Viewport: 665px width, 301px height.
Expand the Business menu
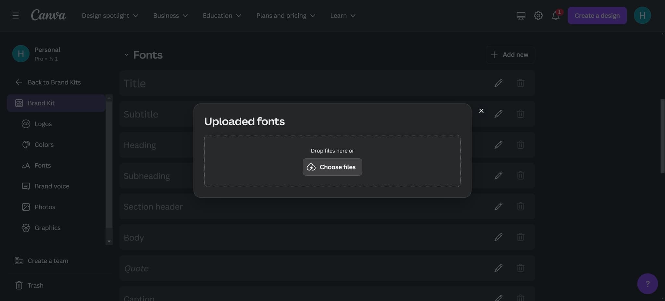170,15
